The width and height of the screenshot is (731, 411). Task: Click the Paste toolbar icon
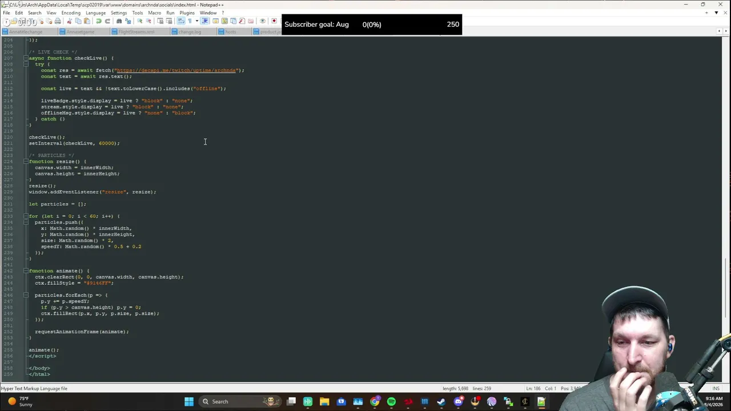87,22
